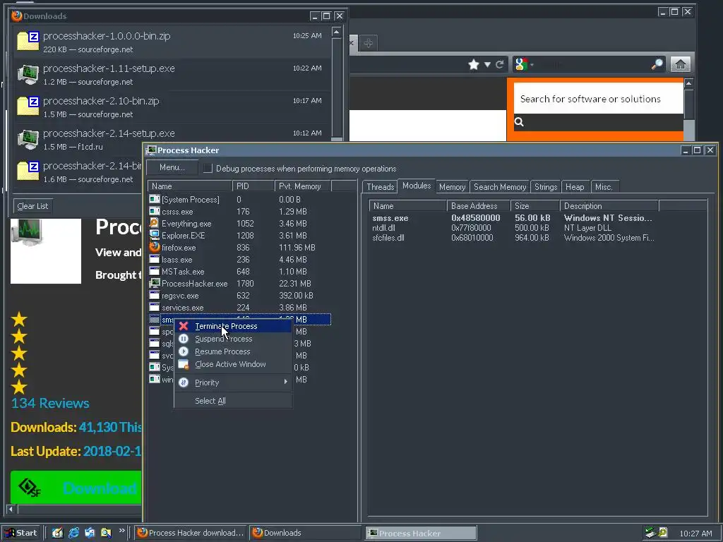Click the processhacker-1.0.0.0-bin.zip file icon
723x542 pixels.
pyautogui.click(x=28, y=40)
